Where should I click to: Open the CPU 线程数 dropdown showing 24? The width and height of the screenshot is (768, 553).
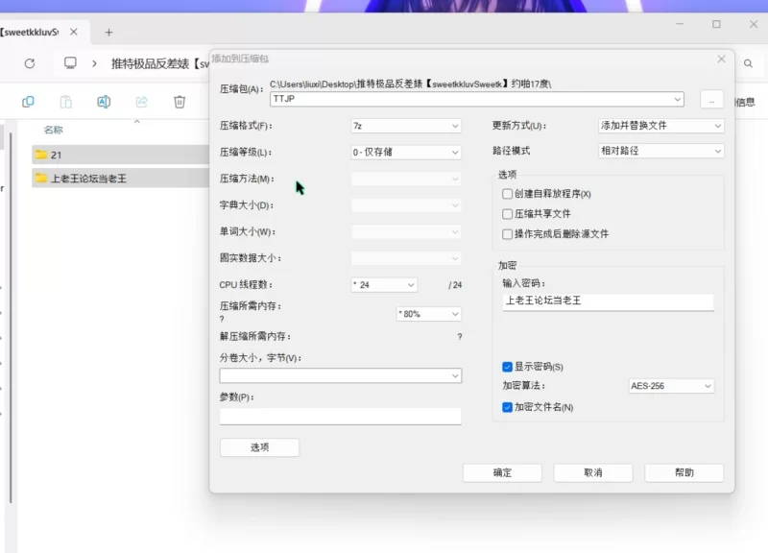click(x=384, y=285)
